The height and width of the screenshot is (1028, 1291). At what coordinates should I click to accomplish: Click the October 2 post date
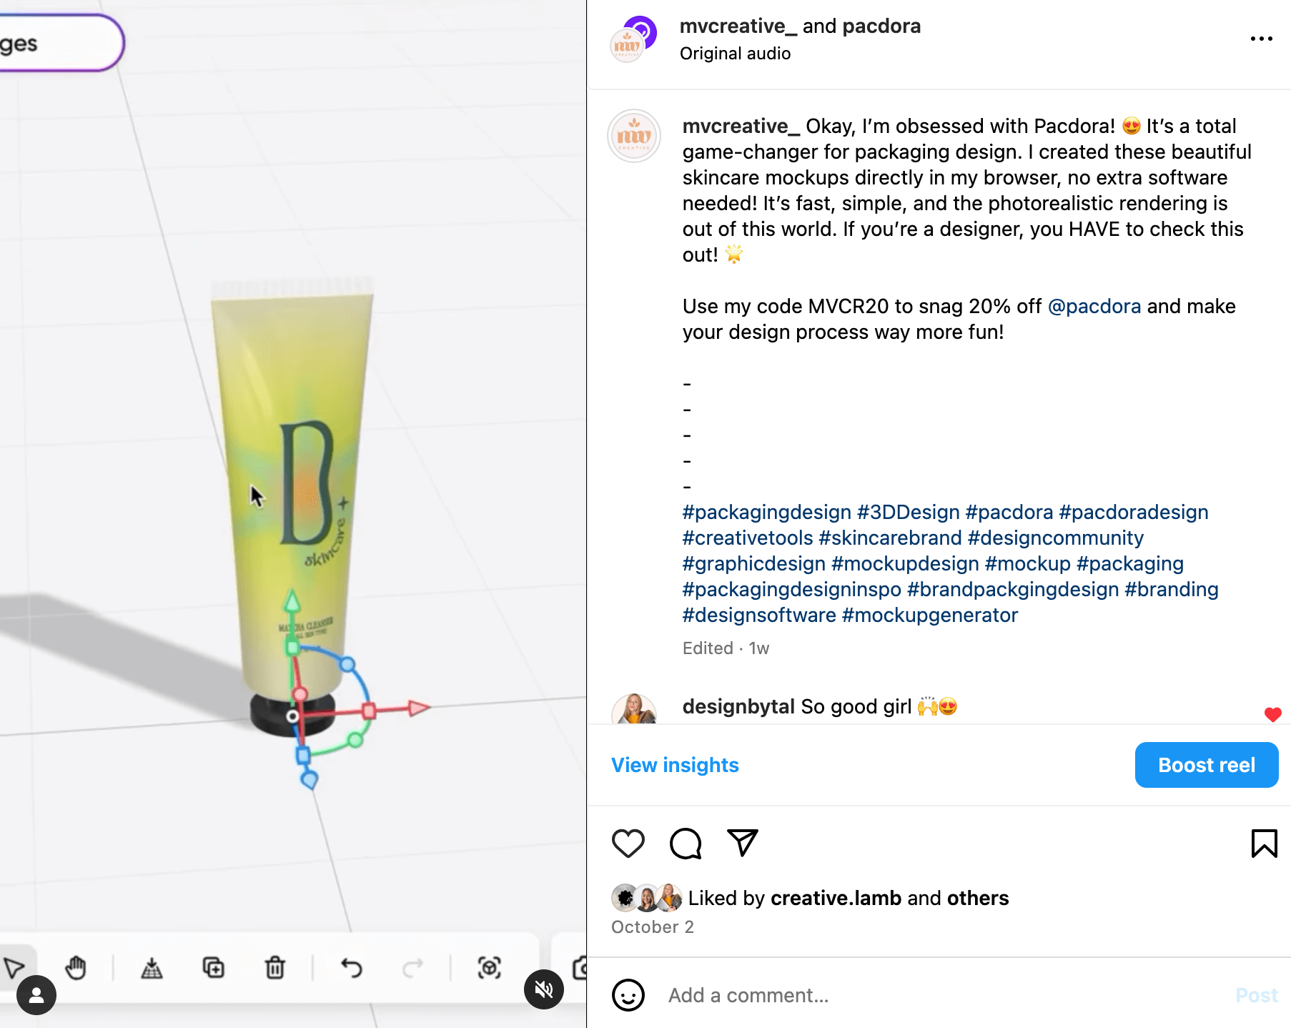(x=652, y=926)
